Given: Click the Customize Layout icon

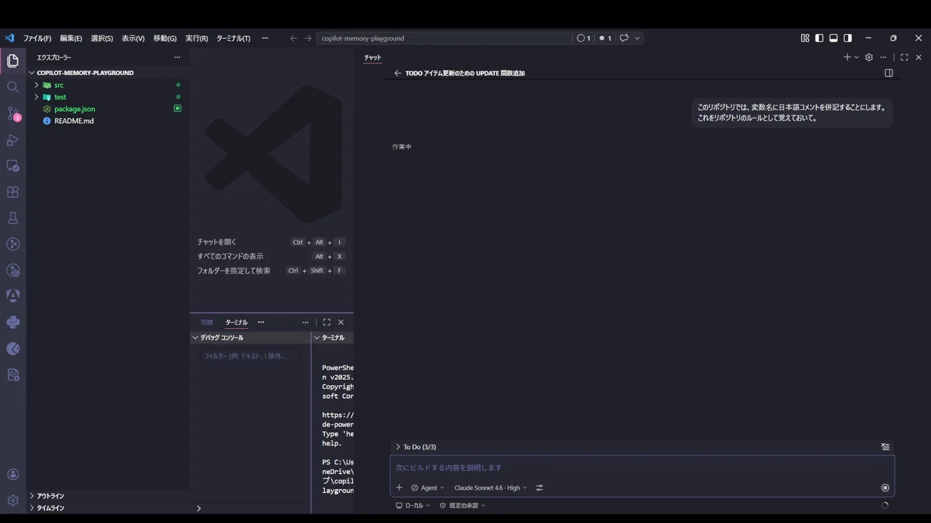Looking at the screenshot, I should (805, 38).
